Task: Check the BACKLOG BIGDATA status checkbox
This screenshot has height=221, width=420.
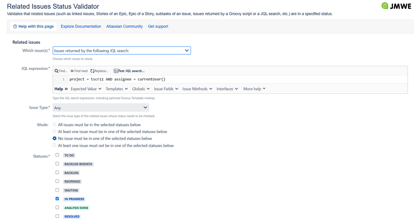Action: (57, 164)
